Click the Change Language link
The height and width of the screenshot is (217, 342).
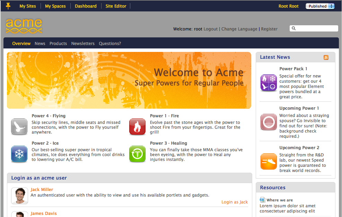click(x=239, y=29)
